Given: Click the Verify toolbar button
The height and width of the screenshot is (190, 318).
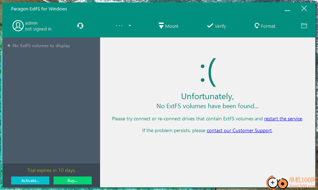Looking at the screenshot, I should point(217,26).
